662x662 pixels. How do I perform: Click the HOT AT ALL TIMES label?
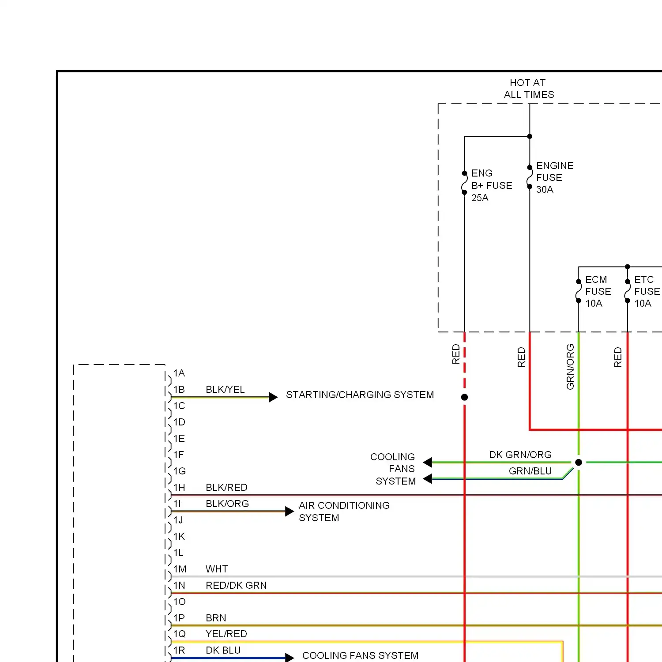(529, 89)
